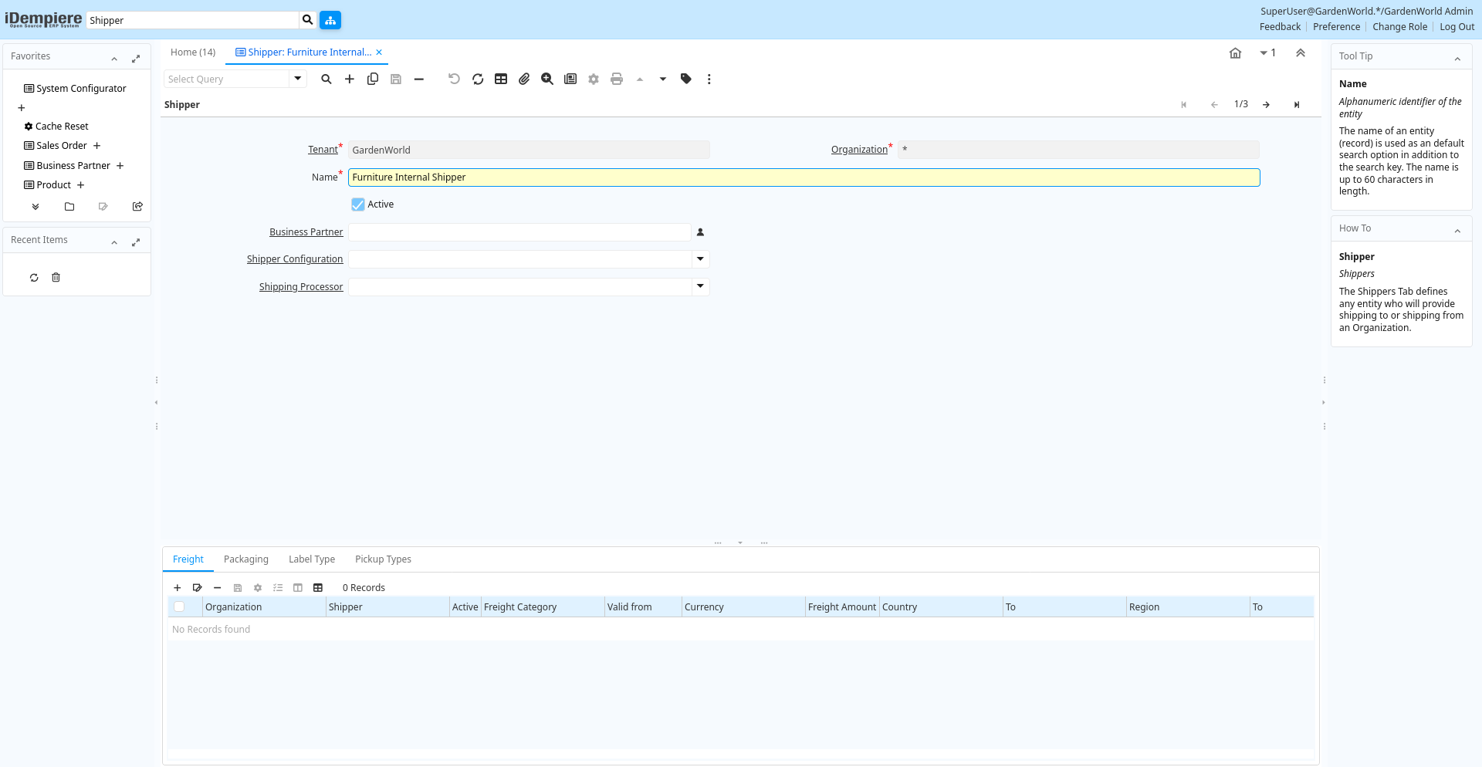This screenshot has height=767, width=1482.
Task: Click the Print icon in toolbar
Action: click(x=617, y=79)
